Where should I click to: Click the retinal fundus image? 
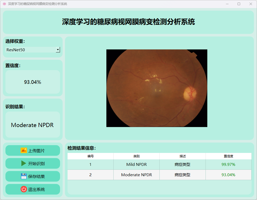pos(157,88)
